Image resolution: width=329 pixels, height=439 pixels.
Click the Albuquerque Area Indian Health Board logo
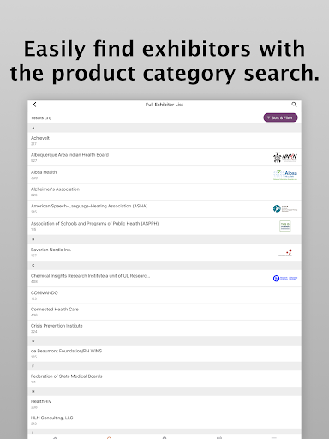pyautogui.click(x=285, y=157)
